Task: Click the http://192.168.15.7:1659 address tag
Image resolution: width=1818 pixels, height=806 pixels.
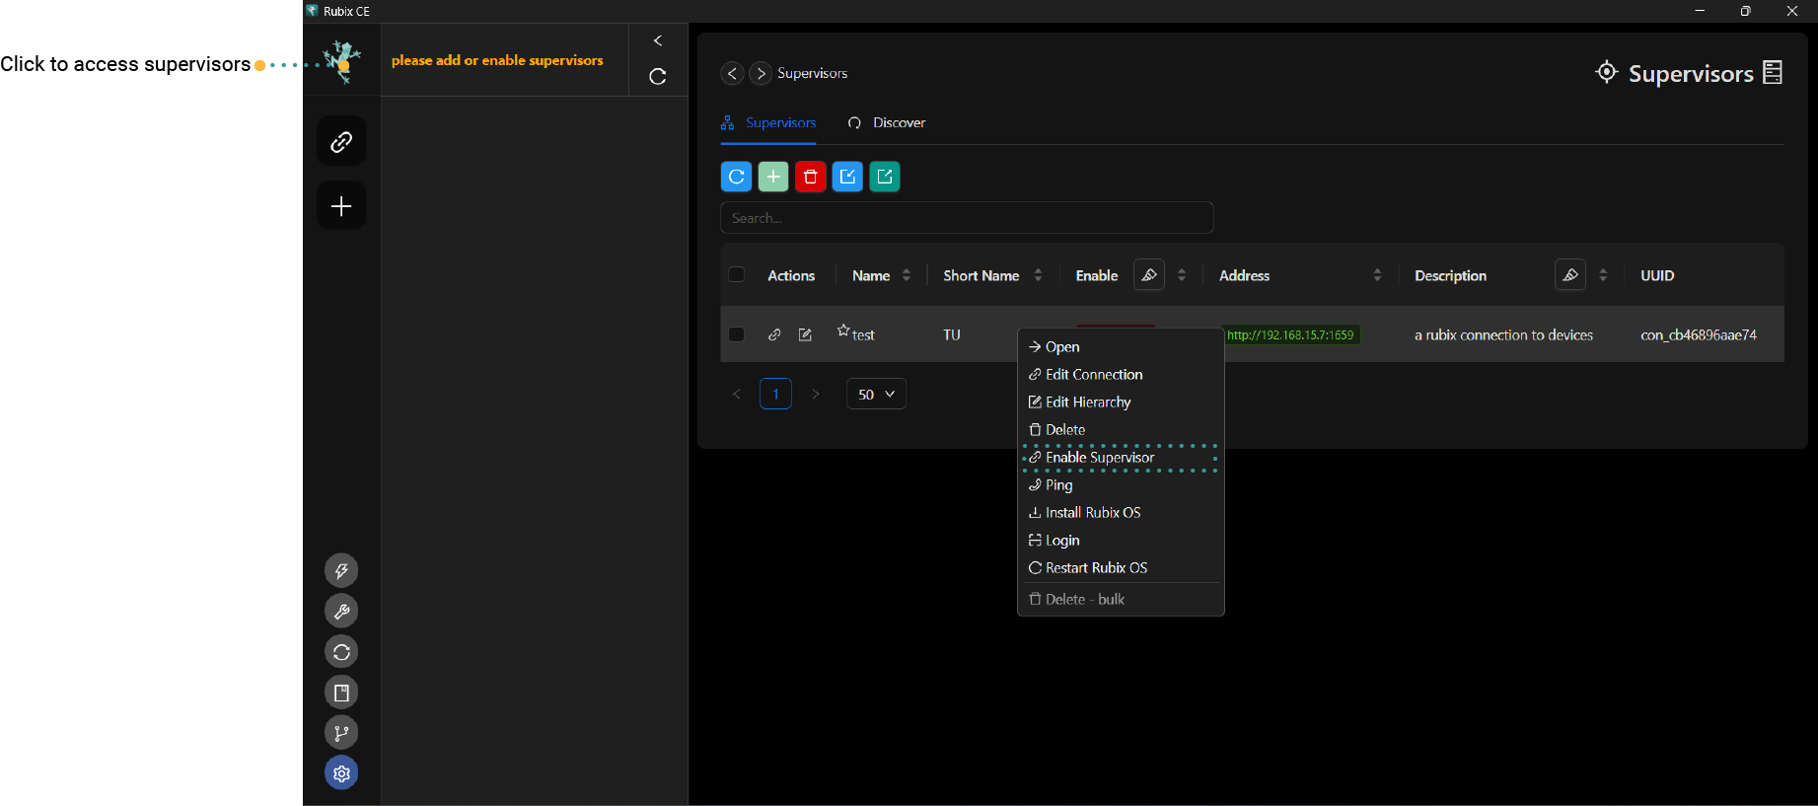Action: [x=1290, y=335]
